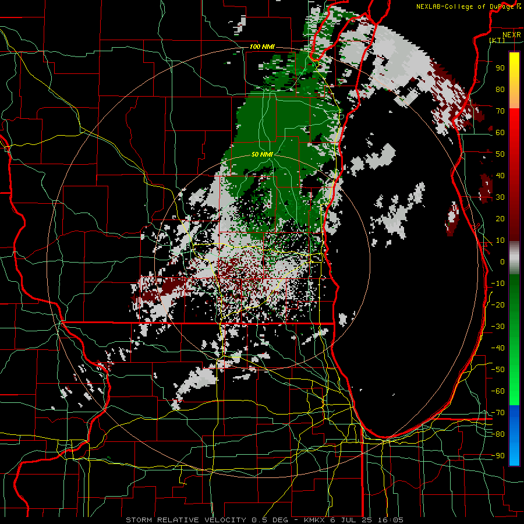Click the 90 value on velocity scale
This screenshot has height=524, width=524.
(x=500, y=68)
